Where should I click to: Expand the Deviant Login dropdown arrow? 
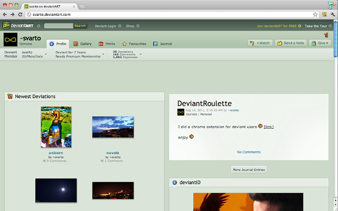point(120,26)
